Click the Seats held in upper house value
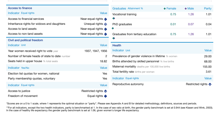Viewport: 220px width, 118px height. (x=103, y=61)
